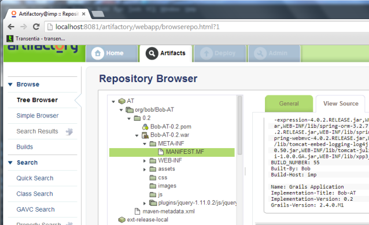The image size is (369, 225).
Task: Click the plugin icon beside Search Results
Action: click(69, 131)
